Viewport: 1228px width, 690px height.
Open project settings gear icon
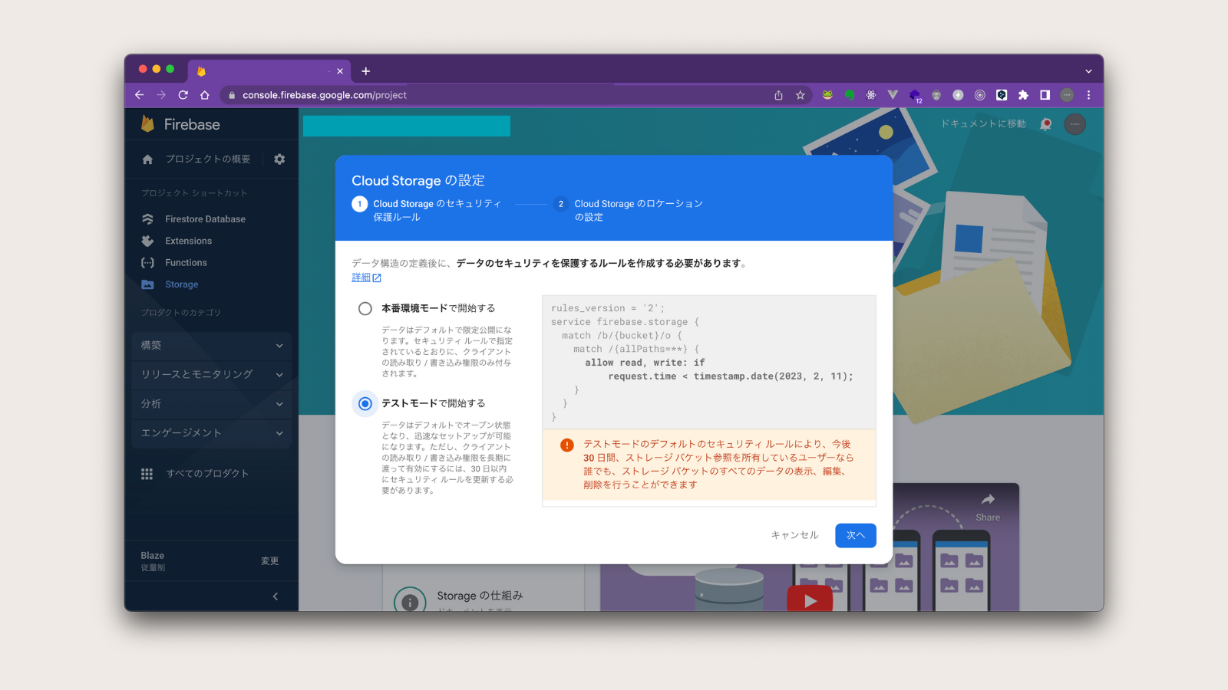click(279, 159)
